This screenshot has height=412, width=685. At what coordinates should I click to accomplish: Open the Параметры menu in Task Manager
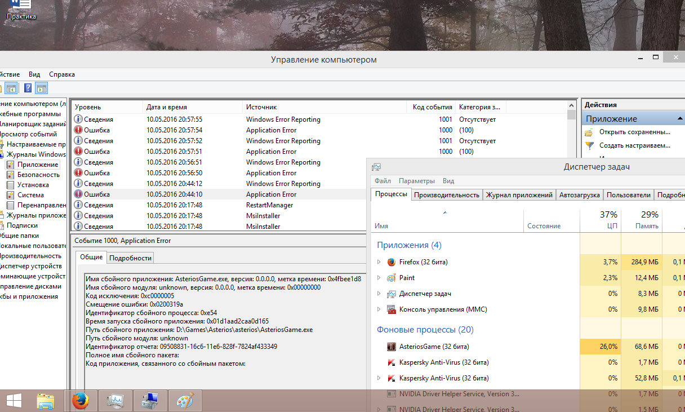416,181
